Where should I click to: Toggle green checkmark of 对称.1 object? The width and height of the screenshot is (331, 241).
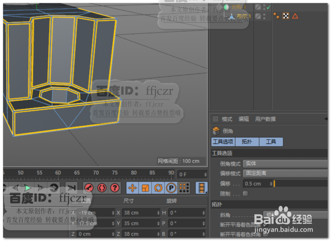coord(268,7)
